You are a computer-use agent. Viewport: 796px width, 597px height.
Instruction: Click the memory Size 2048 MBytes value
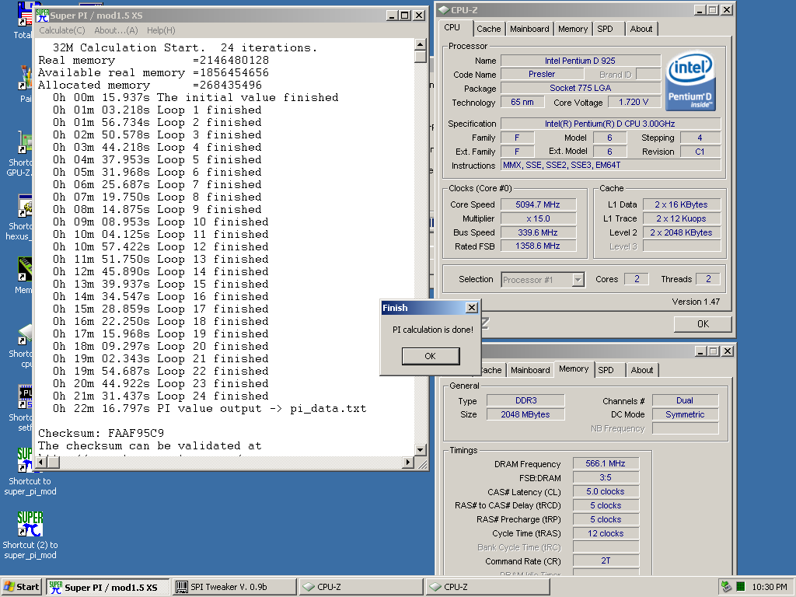(x=525, y=414)
